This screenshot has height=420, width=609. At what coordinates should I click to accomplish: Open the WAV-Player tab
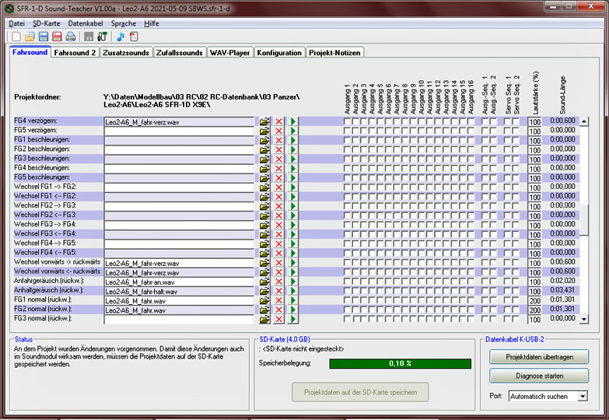click(x=229, y=52)
